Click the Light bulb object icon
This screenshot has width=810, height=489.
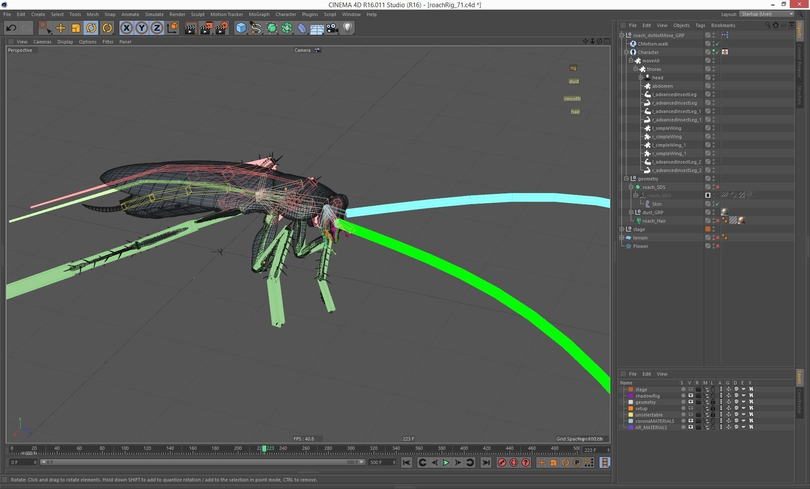click(x=348, y=28)
